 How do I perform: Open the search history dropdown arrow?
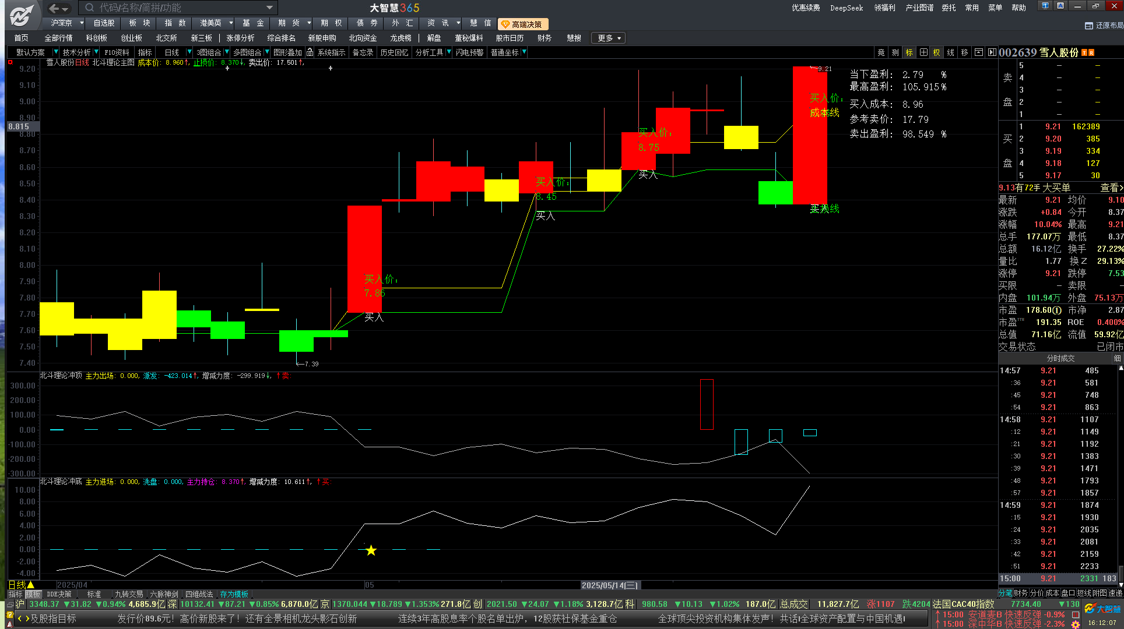(270, 8)
